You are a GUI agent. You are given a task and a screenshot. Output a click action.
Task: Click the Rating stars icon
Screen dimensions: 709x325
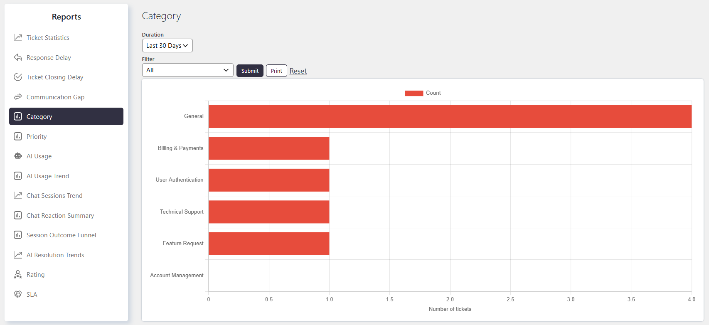pos(18,274)
